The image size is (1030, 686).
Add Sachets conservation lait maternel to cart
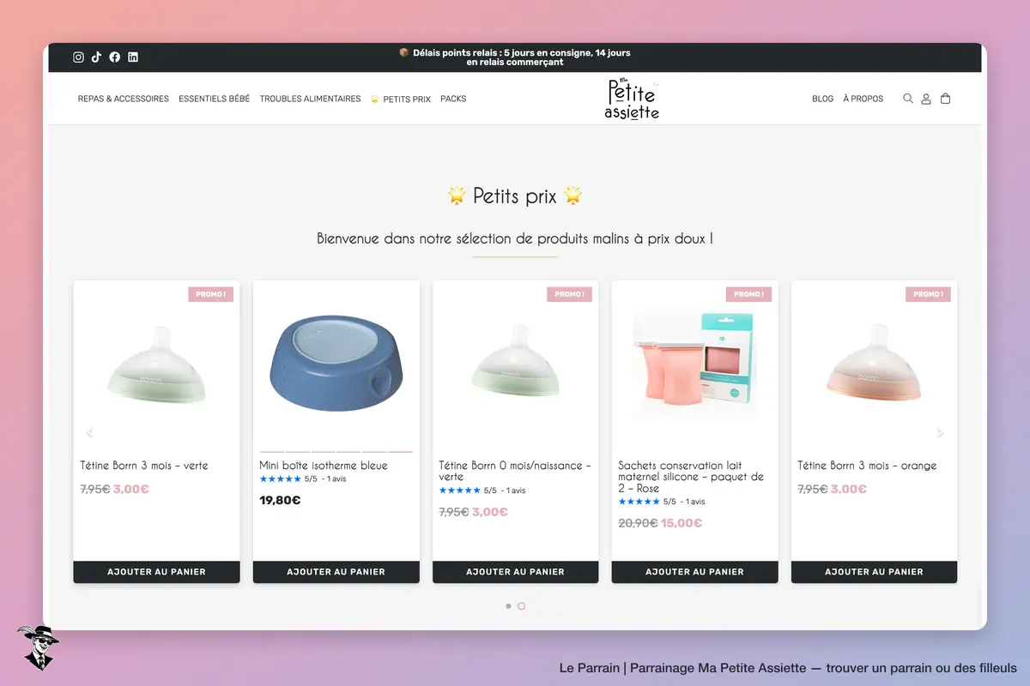pyautogui.click(x=694, y=572)
